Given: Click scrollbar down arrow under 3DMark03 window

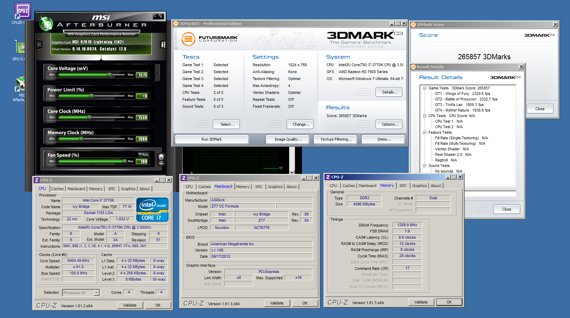Looking at the screenshot, I should 292,172.
